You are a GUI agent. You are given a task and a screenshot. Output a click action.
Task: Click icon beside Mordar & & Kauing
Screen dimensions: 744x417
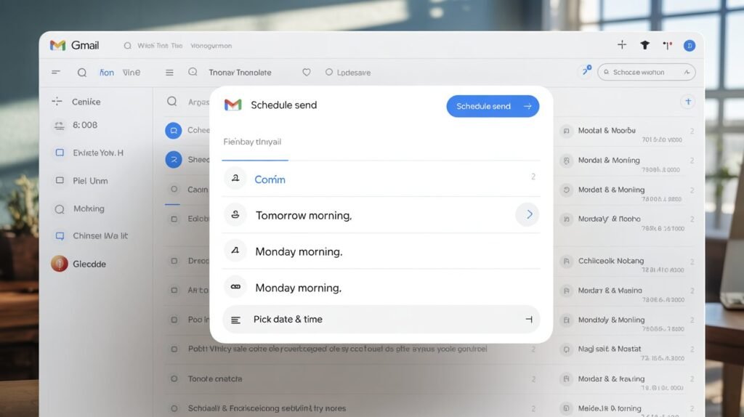coord(566,379)
